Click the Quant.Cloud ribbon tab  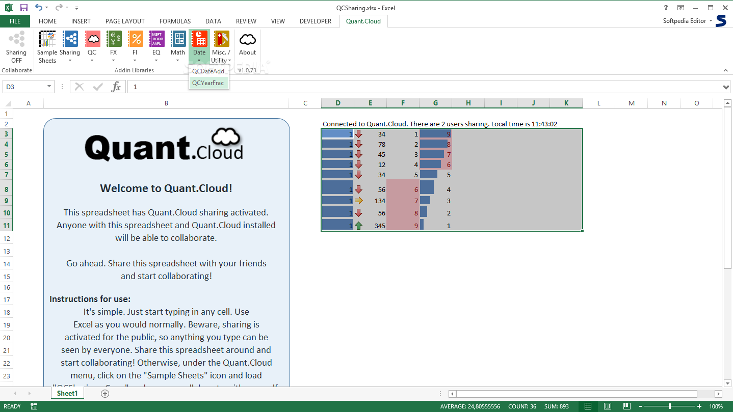pos(363,21)
